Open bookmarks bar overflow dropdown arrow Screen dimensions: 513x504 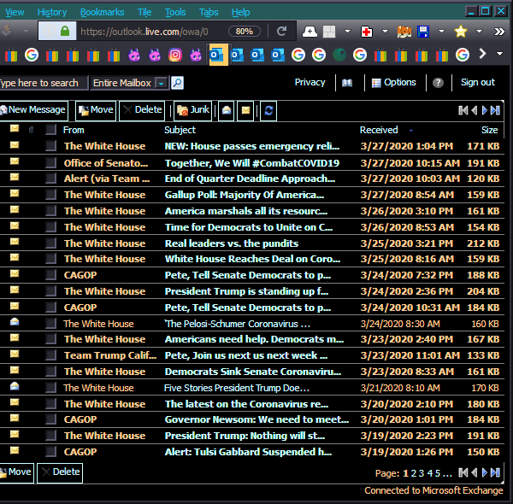coord(499,54)
